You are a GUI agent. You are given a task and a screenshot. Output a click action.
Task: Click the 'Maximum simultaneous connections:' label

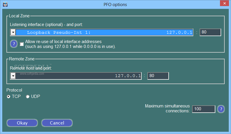click(x=167, y=108)
